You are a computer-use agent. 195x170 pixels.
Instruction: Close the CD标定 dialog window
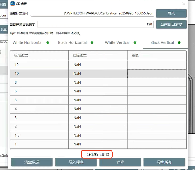(x=184, y=4)
